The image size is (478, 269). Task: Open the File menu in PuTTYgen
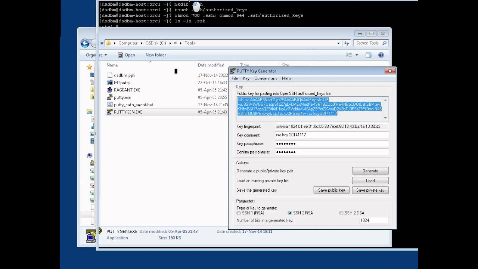[x=235, y=78]
